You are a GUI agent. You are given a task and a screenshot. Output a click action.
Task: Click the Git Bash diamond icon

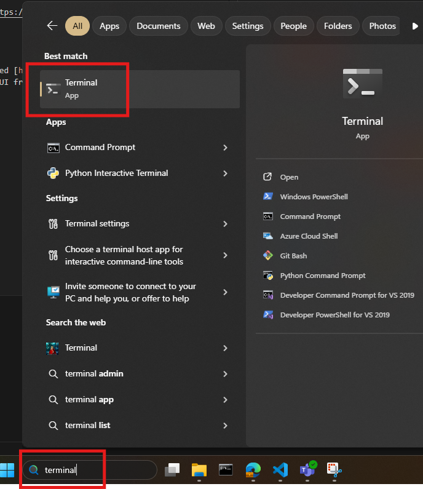pyautogui.click(x=268, y=255)
